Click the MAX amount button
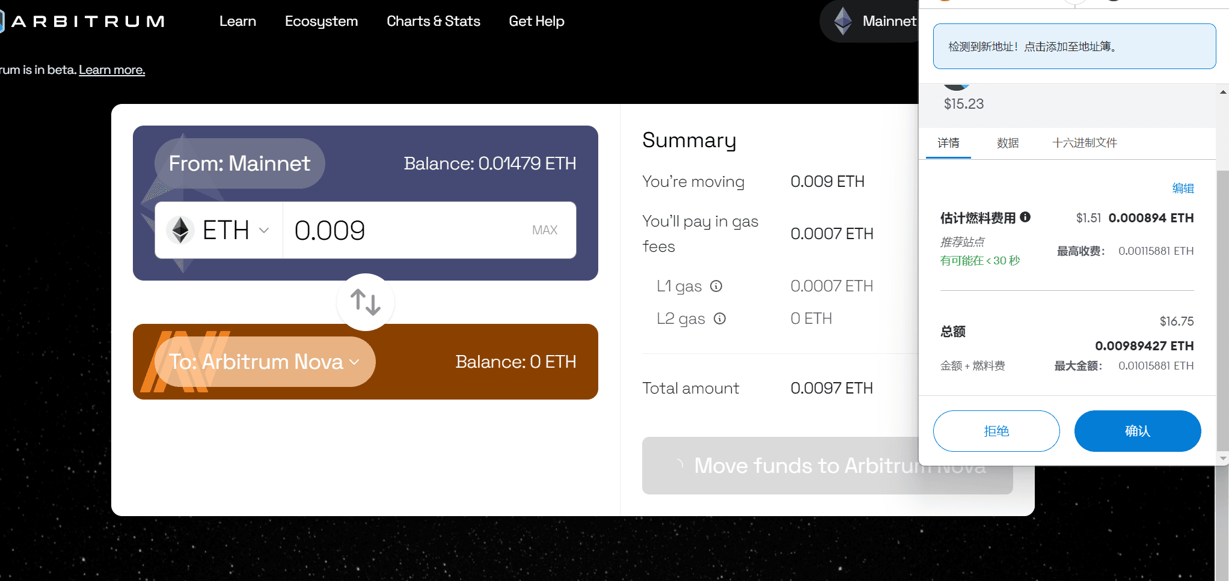Viewport: 1229px width, 581px height. [545, 230]
